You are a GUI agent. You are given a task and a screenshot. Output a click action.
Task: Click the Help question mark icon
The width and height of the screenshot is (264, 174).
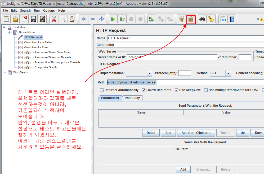[x=232, y=19]
